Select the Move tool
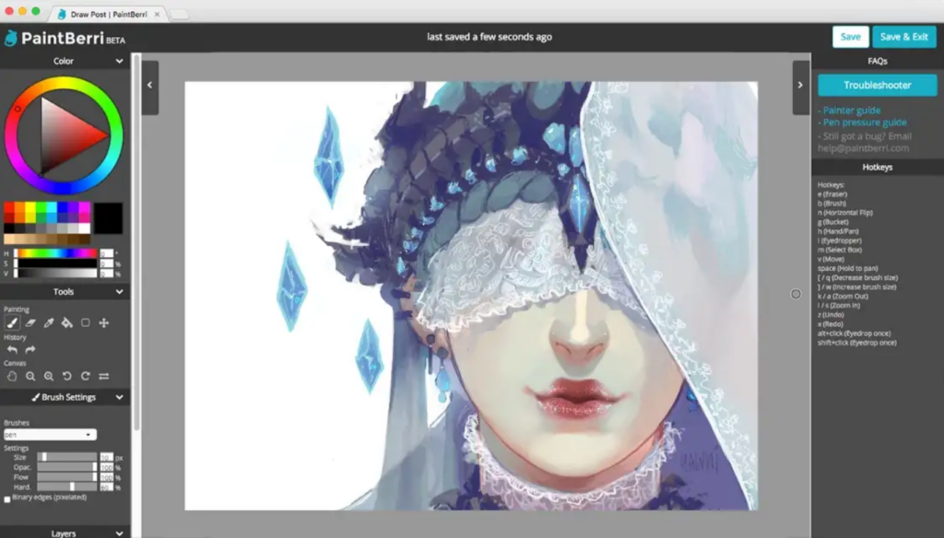944x538 pixels. pos(103,323)
